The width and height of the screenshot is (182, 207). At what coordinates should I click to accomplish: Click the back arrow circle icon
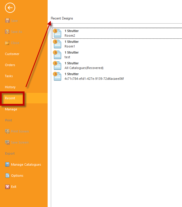pyautogui.click(x=10, y=8)
